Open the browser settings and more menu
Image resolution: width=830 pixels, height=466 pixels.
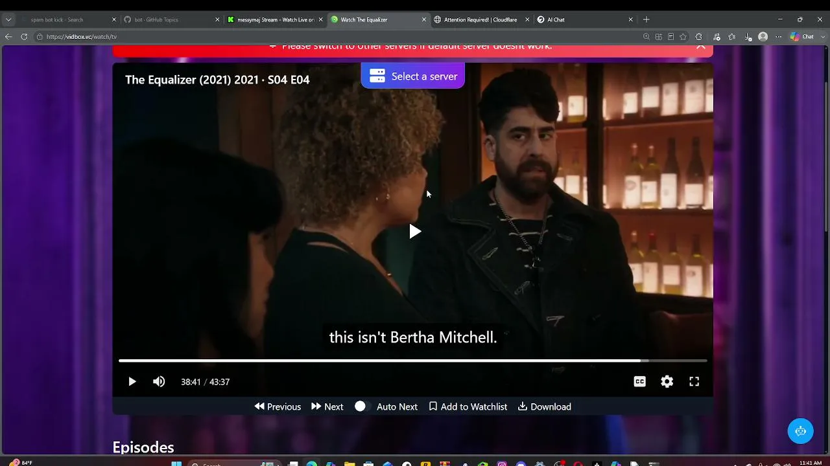tap(779, 37)
